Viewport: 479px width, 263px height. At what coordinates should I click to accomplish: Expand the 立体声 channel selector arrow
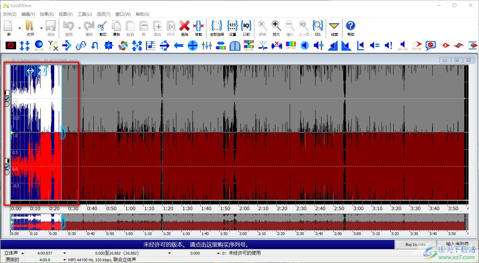coord(23,253)
